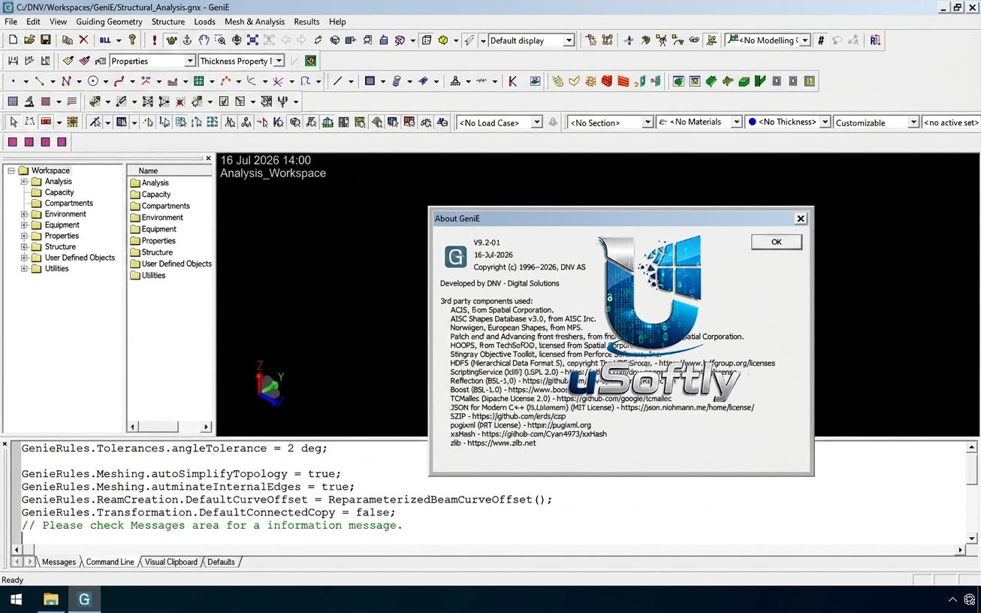Select Capacity folder in the Name list
This screenshot has height=613, width=981.
pyautogui.click(x=156, y=195)
